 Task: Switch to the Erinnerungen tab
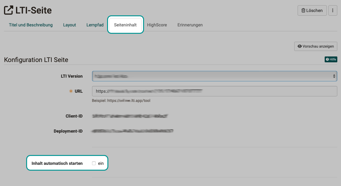190,25
